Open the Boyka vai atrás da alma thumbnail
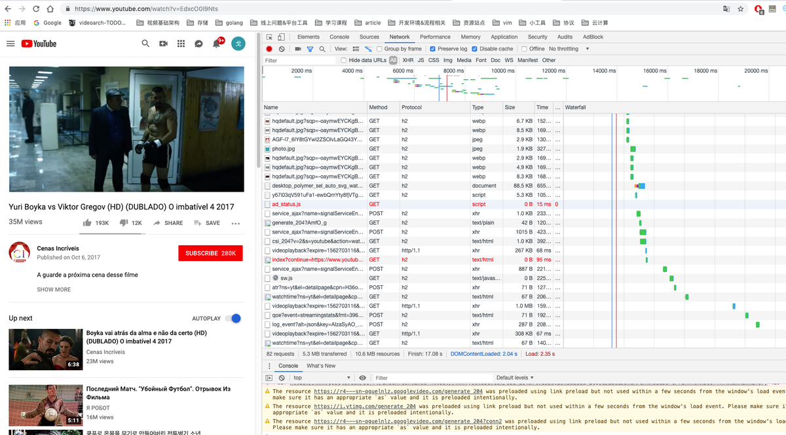 pyautogui.click(x=46, y=349)
